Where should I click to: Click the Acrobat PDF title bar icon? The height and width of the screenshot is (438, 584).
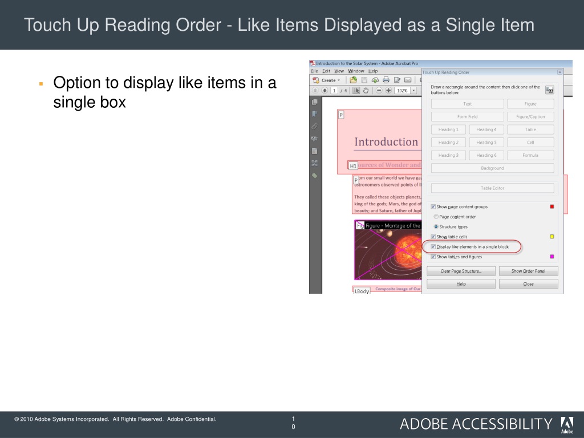313,63
